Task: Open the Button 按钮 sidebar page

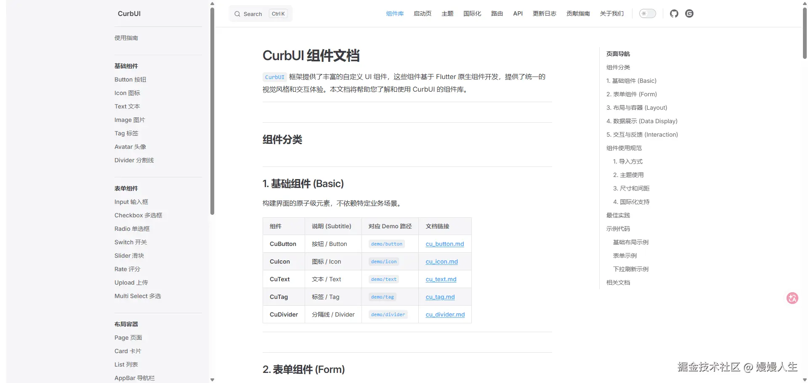Action: [130, 79]
